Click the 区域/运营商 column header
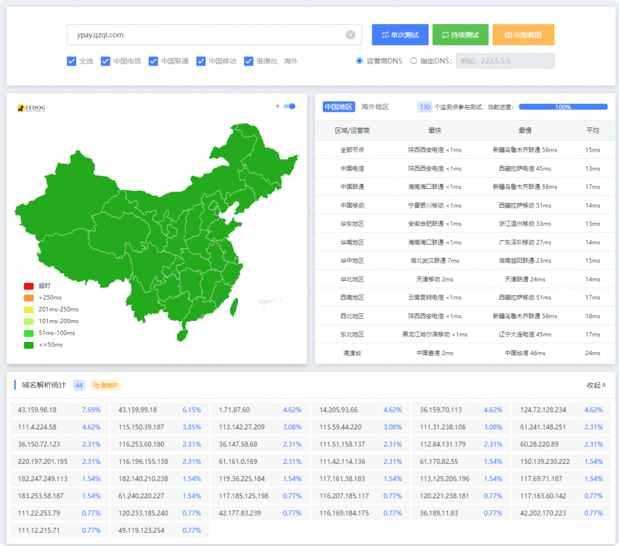The height and width of the screenshot is (546, 619). click(x=352, y=130)
